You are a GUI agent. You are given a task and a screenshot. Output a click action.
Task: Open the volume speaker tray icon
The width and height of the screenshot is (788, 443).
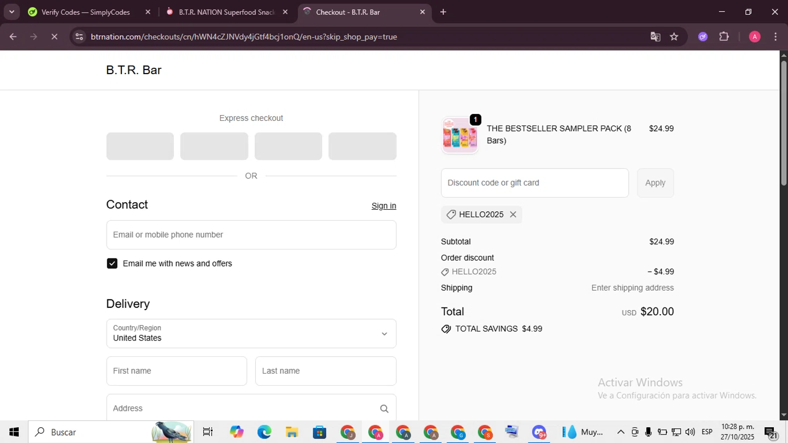coord(690,432)
